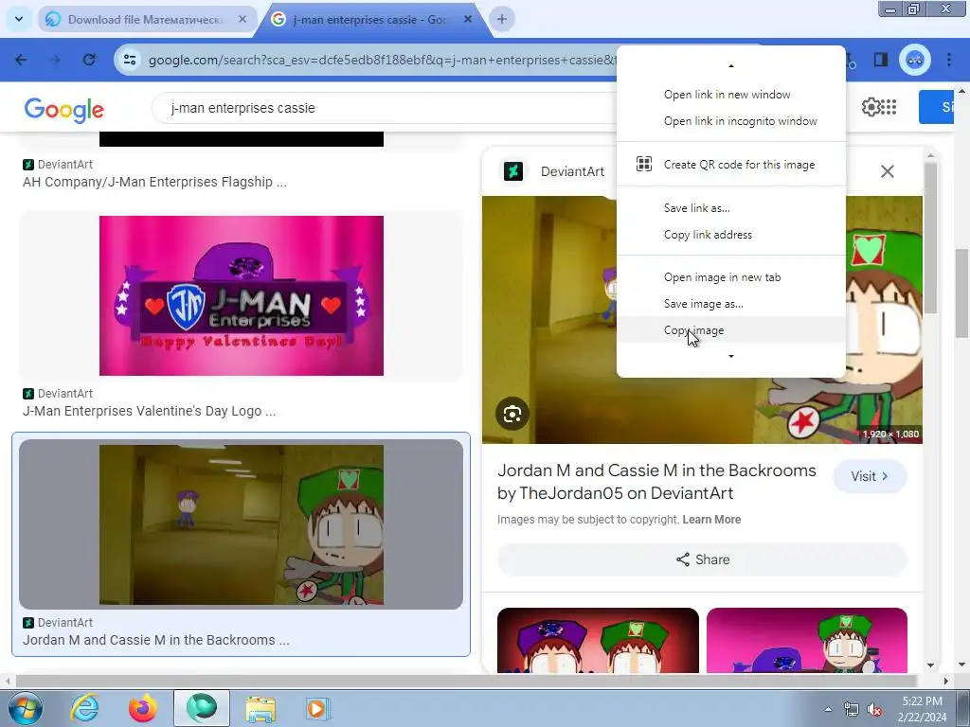Click the page vertical scrollbar thumb
The width and height of the screenshot is (970, 727).
[x=961, y=293]
